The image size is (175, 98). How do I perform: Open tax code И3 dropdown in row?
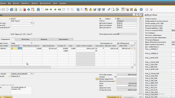(x=103, y=48)
